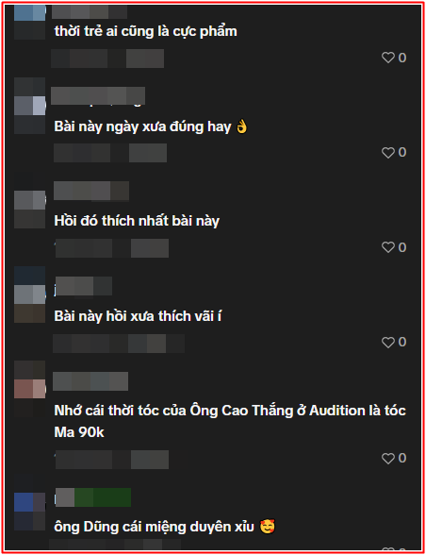
Task: Select the comment text 'Hồi đó thích nhất bài này'
Action: pos(137,221)
